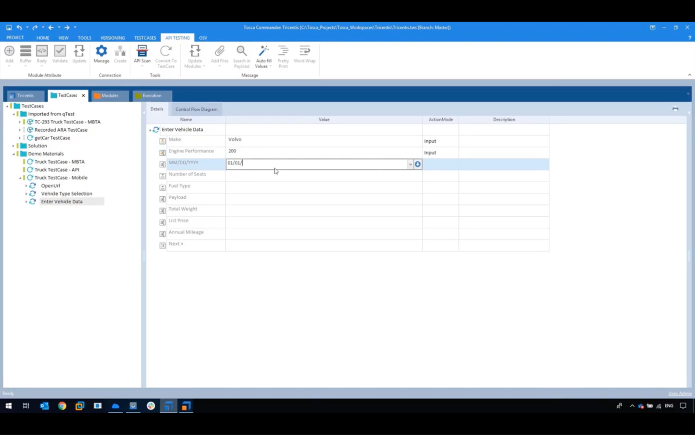Click the print icon in details panel
The height and width of the screenshot is (435, 695).
[675, 109]
